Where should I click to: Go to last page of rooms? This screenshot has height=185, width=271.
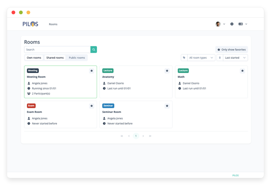pyautogui.click(x=150, y=136)
